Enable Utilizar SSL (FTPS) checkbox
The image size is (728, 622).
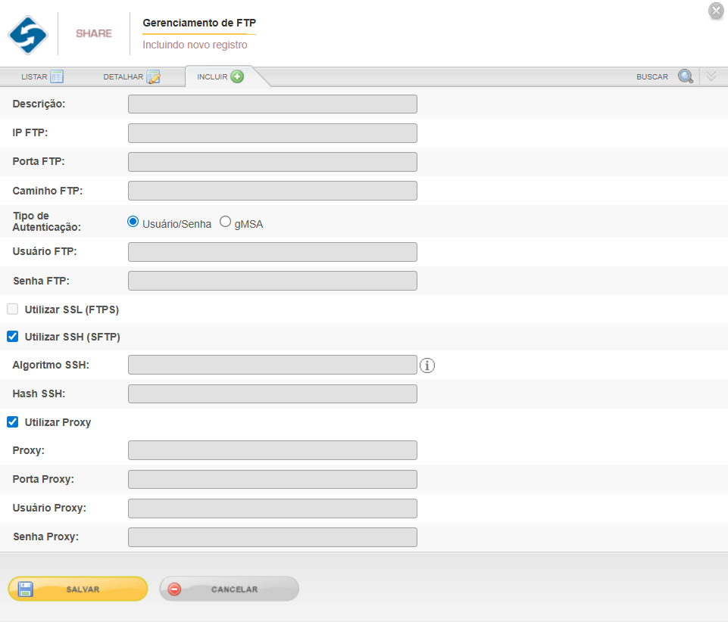click(x=13, y=309)
